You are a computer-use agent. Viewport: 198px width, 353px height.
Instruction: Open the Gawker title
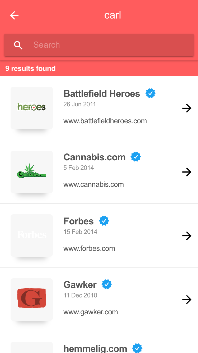(80, 285)
